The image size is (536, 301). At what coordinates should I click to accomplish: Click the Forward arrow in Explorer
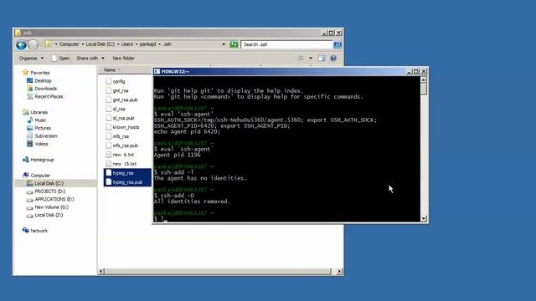point(33,44)
